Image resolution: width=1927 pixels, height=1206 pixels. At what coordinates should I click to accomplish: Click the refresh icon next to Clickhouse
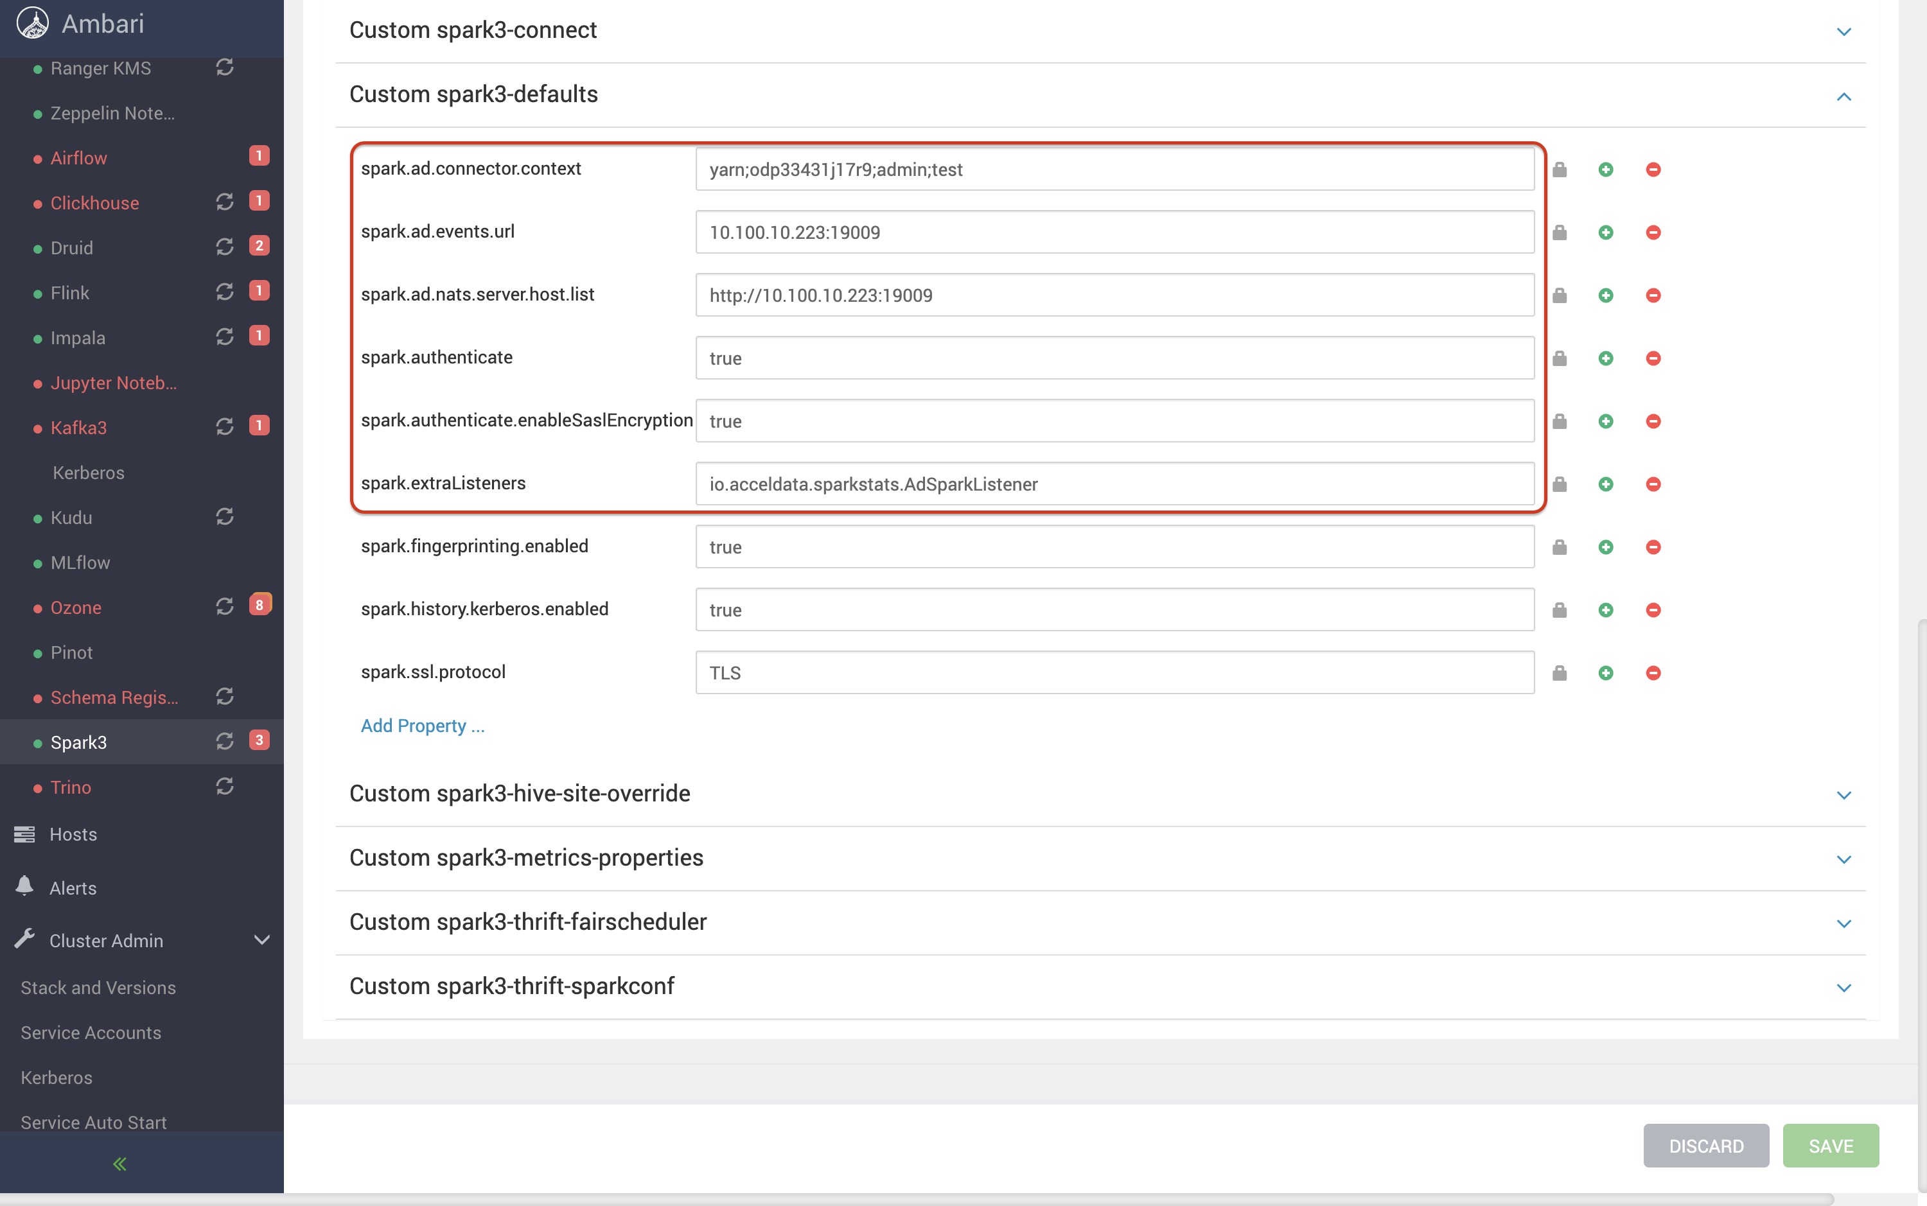225,202
